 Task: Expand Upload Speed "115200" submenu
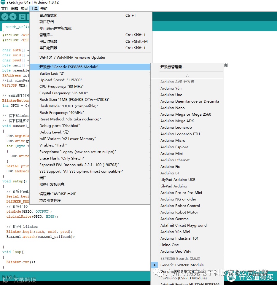pyautogui.click(x=90, y=80)
